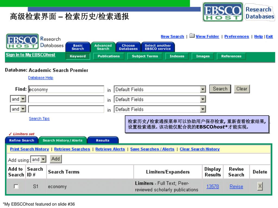Click Sign In to My EBSCOhost
The image size is (278, 208).
[x=30, y=55]
